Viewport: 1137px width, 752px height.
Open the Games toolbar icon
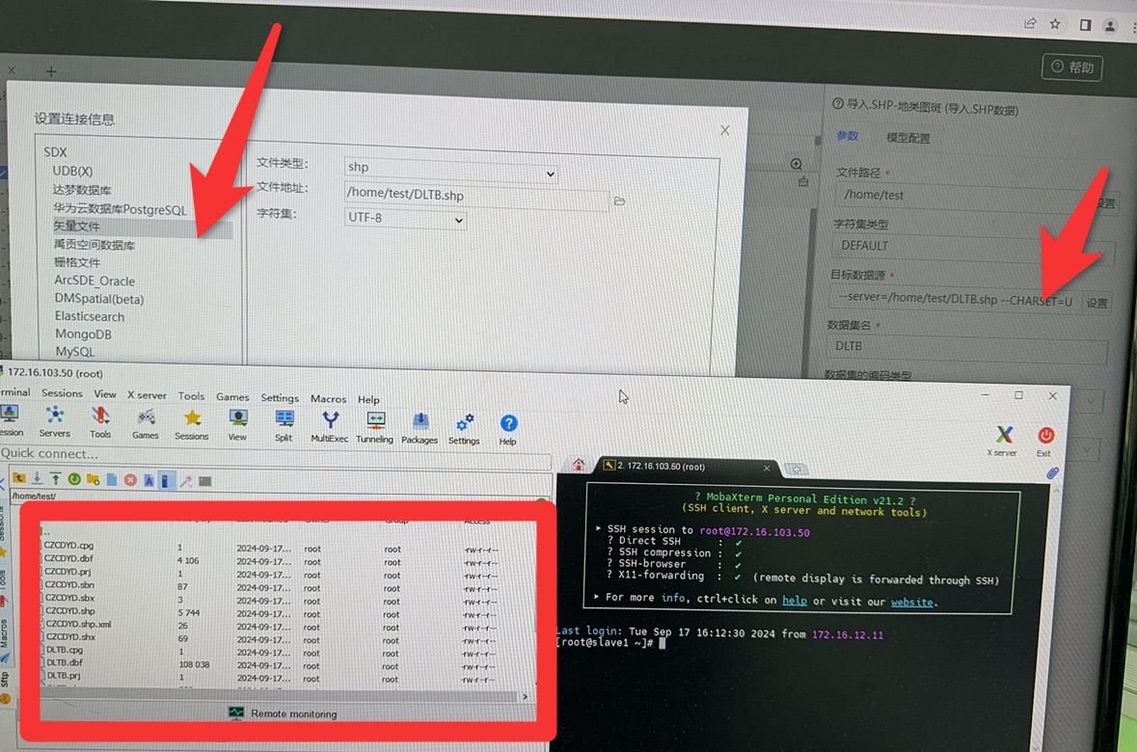[x=146, y=423]
